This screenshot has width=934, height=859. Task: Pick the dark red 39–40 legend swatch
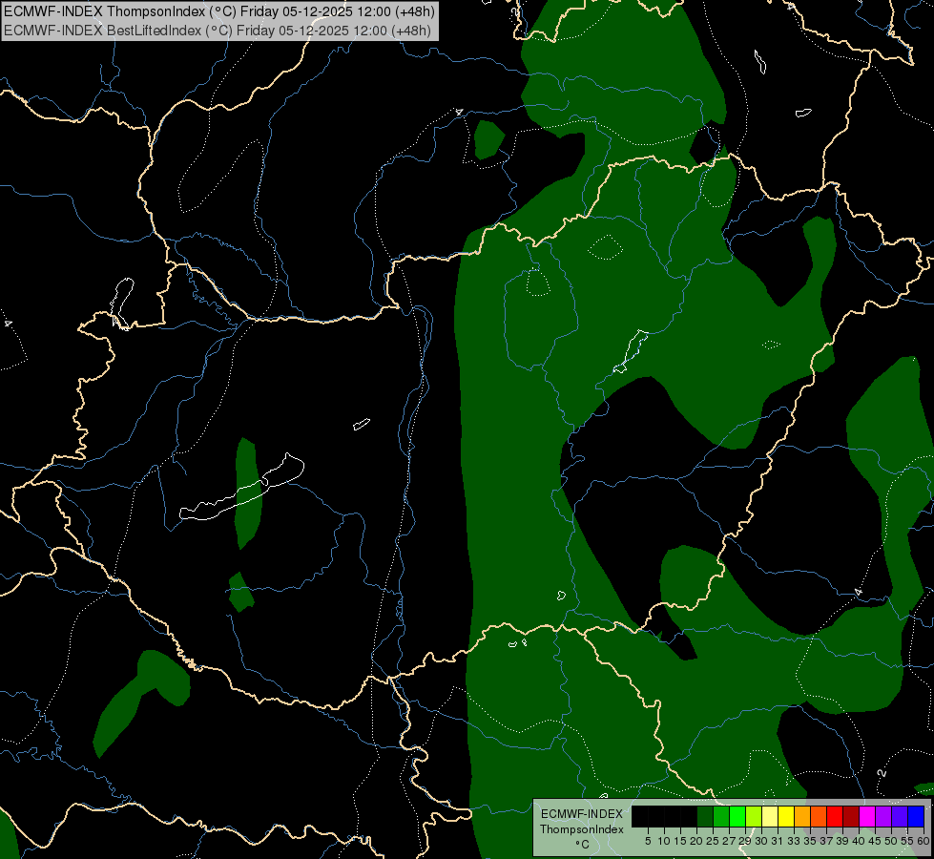coord(851,816)
